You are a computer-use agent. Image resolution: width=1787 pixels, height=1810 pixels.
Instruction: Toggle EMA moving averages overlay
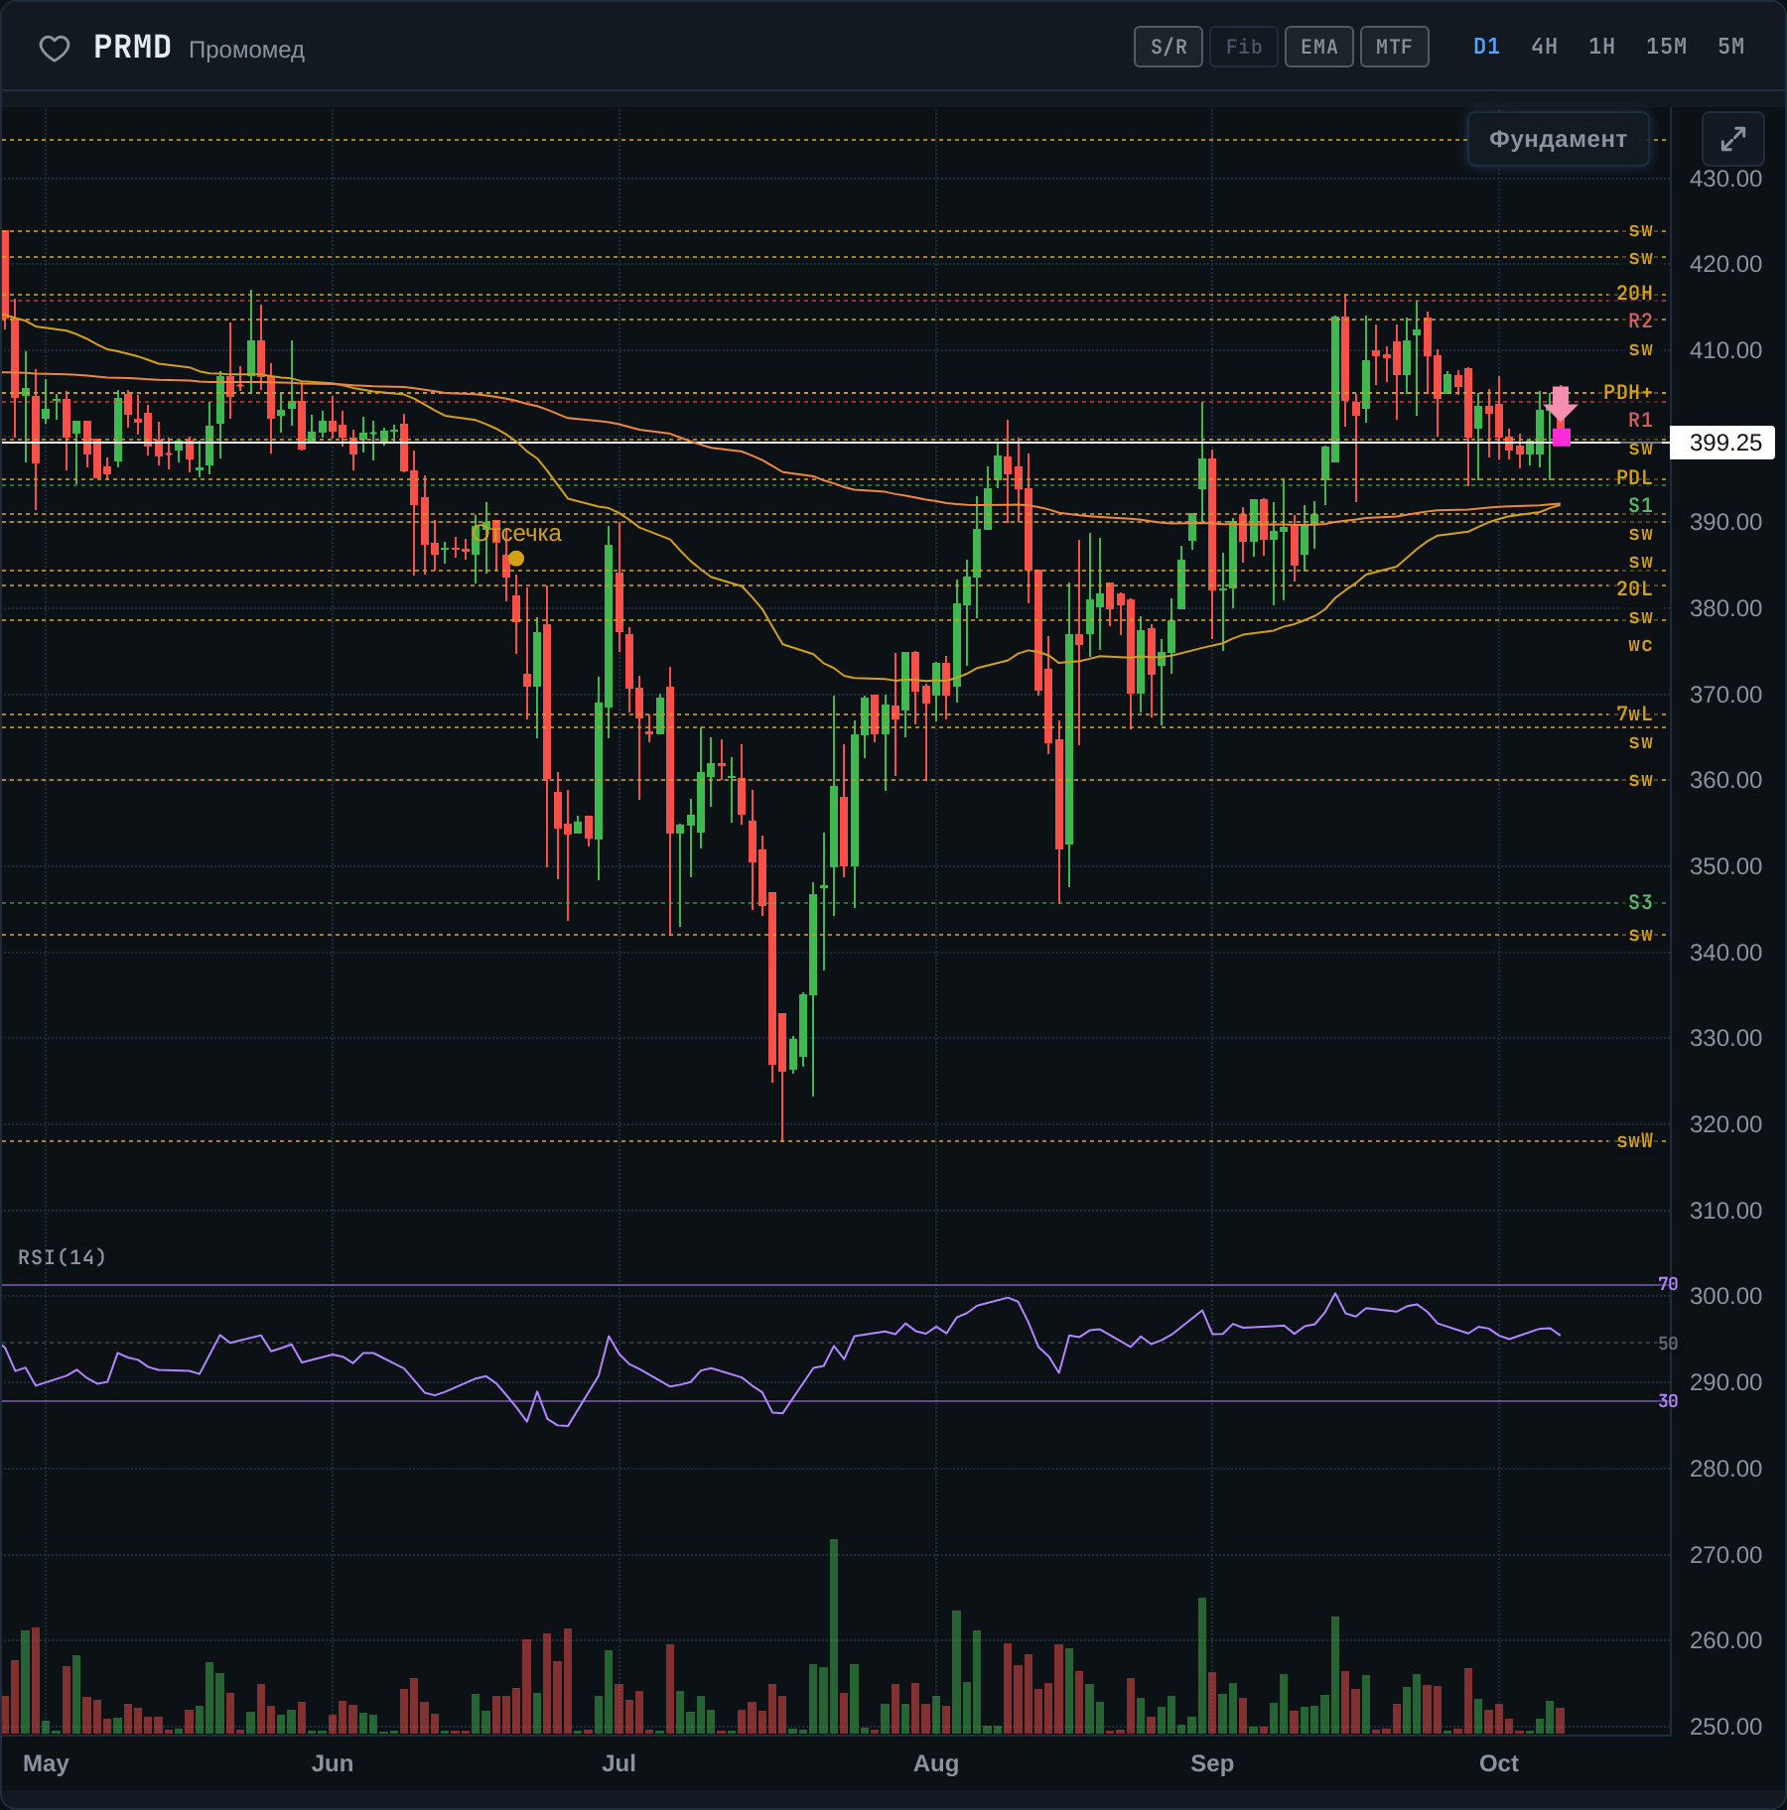click(1319, 47)
